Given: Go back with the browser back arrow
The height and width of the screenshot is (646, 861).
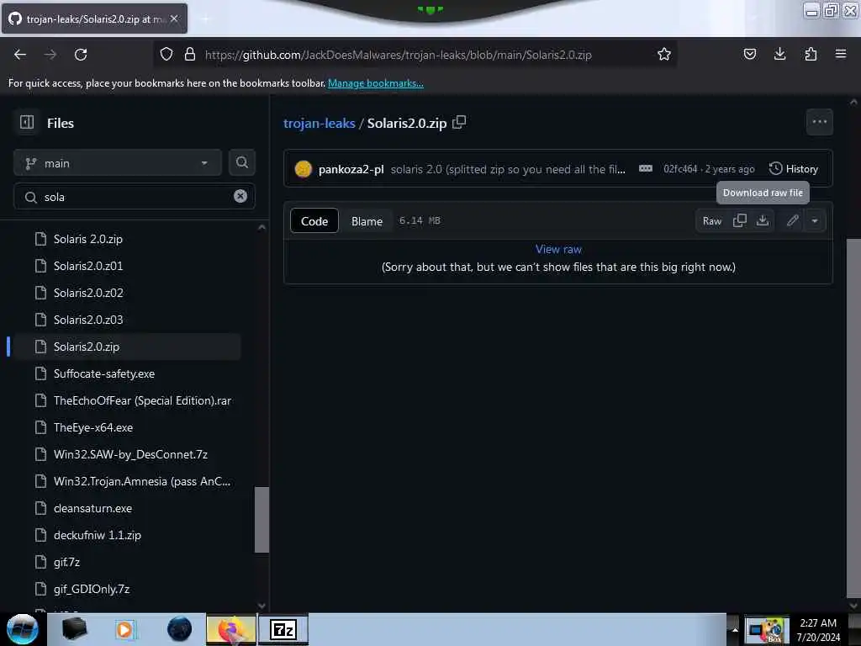Looking at the screenshot, I should point(20,55).
